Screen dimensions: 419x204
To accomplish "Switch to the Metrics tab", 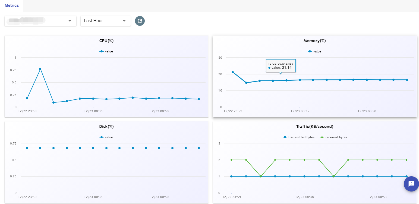I will click(12, 5).
